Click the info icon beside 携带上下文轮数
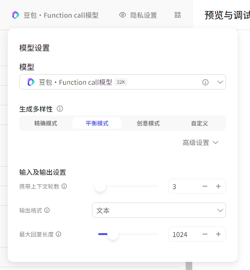Image resolution: width=250 pixels, height=270 pixels. point(64,186)
